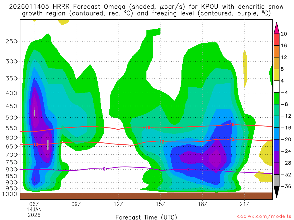Screen dimensions: 294x220
Task: Click the colorbar label -8
Action: click(x=285, y=104)
